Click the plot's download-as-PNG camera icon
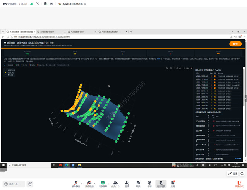 (167, 68)
